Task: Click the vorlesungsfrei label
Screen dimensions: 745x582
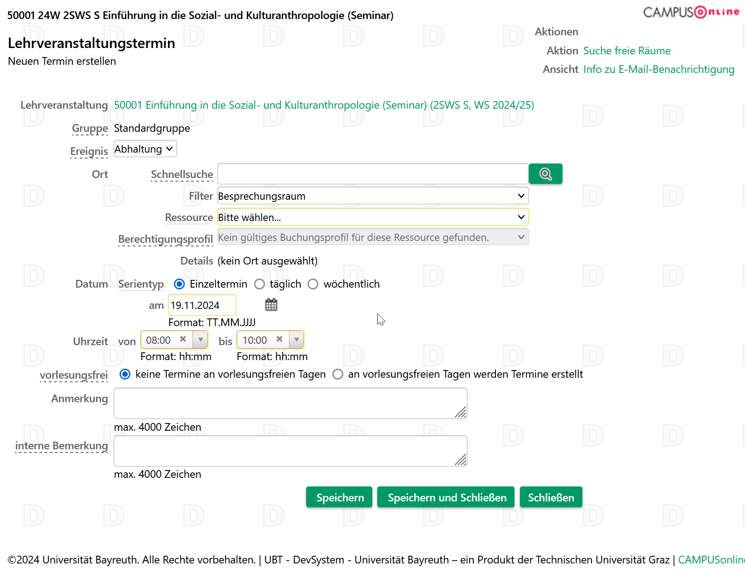Action: click(x=74, y=375)
